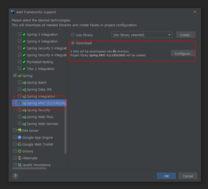The height and width of the screenshot is (189, 208).
Task: Check the Spring Security 3 integration checkbox
Action: pos(20,48)
